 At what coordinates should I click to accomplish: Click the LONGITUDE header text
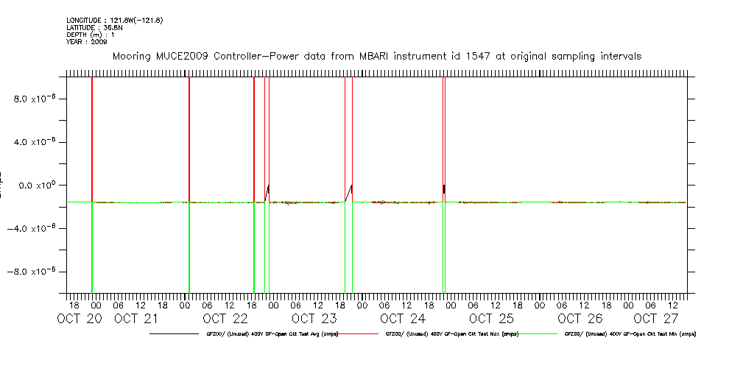click(x=114, y=20)
